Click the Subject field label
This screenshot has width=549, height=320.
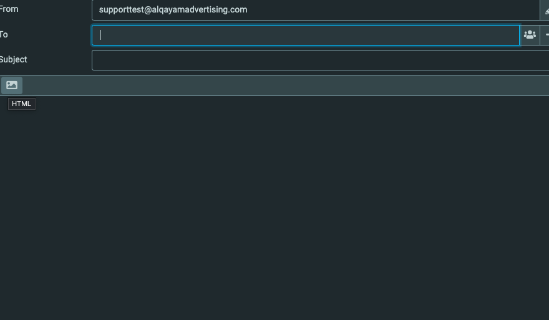(x=13, y=60)
